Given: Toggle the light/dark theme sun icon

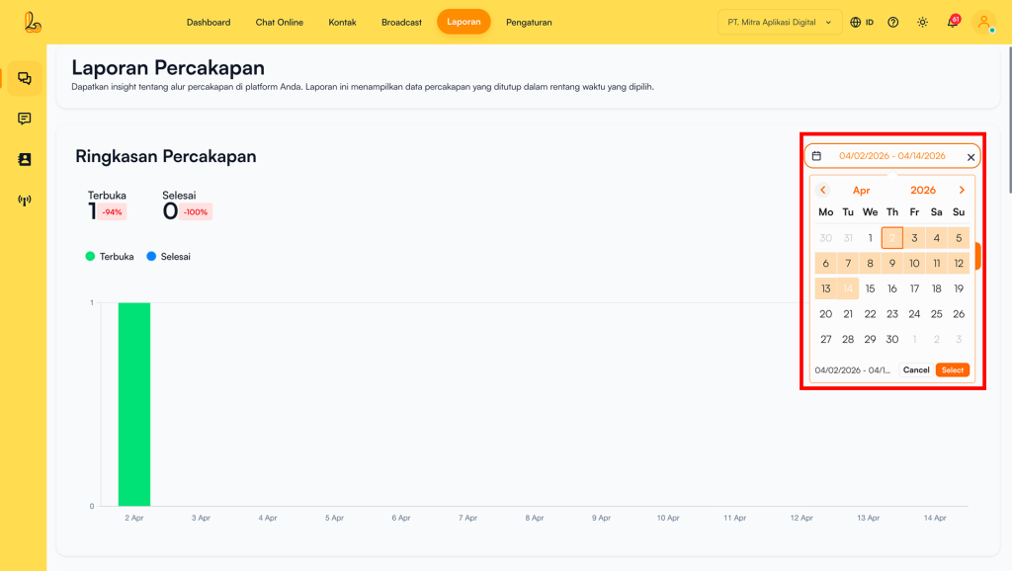Looking at the screenshot, I should [x=922, y=22].
